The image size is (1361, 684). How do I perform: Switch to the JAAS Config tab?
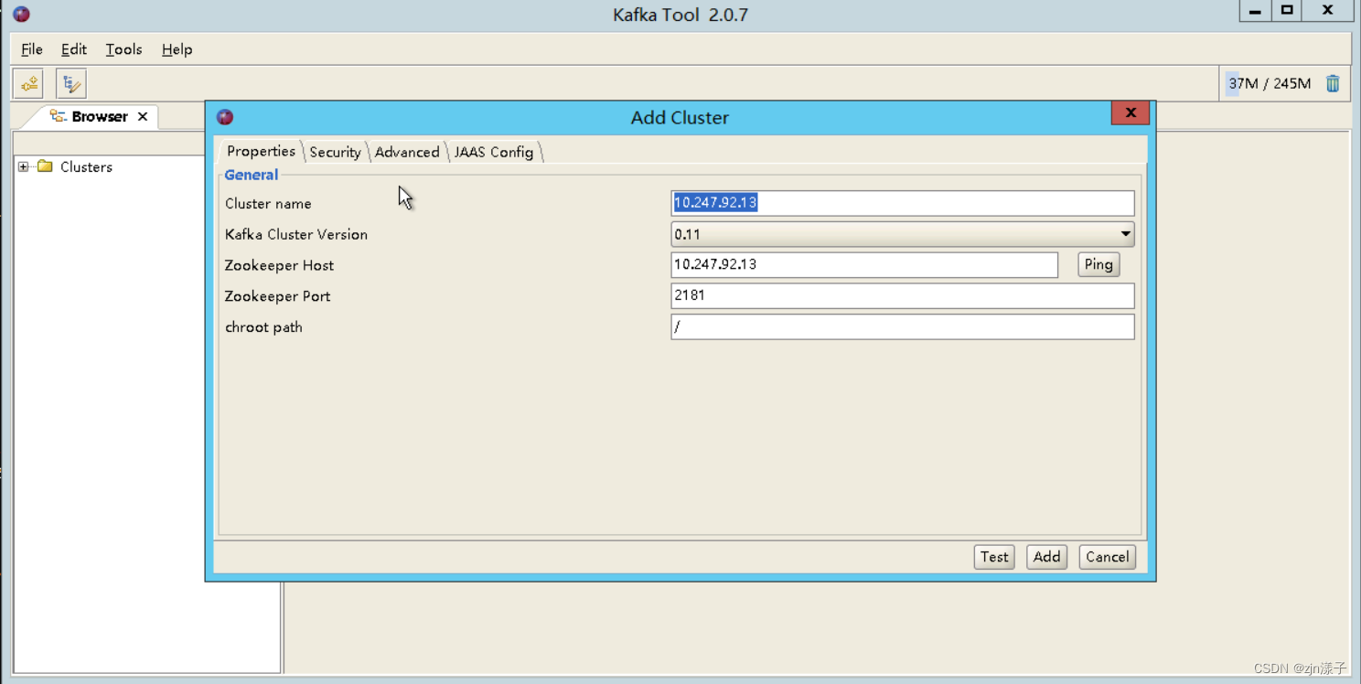(x=494, y=152)
